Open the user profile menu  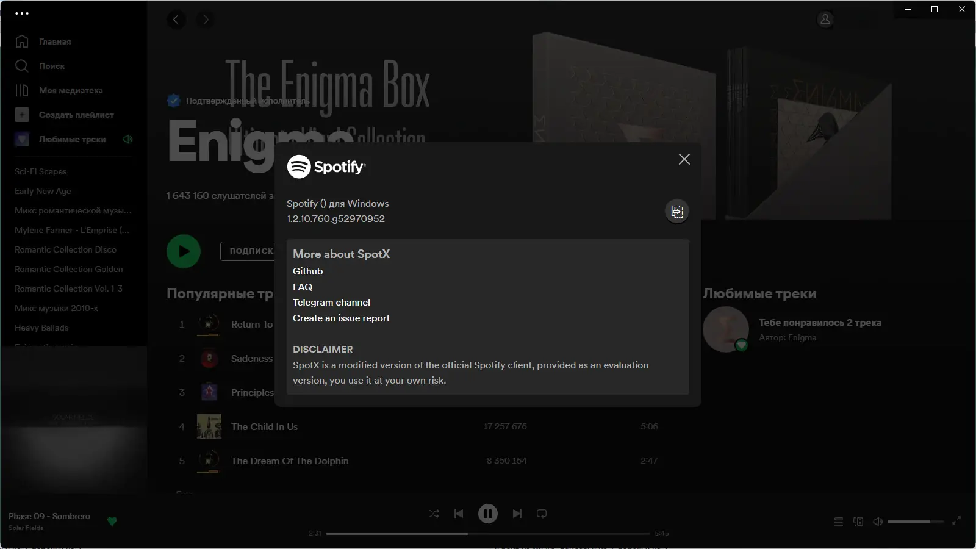pos(825,20)
